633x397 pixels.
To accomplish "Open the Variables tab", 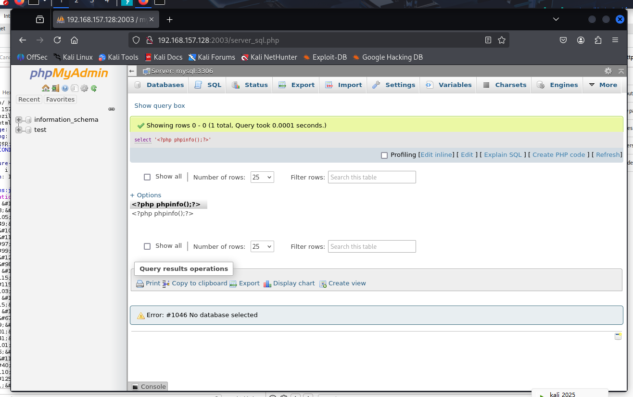I will (449, 85).
